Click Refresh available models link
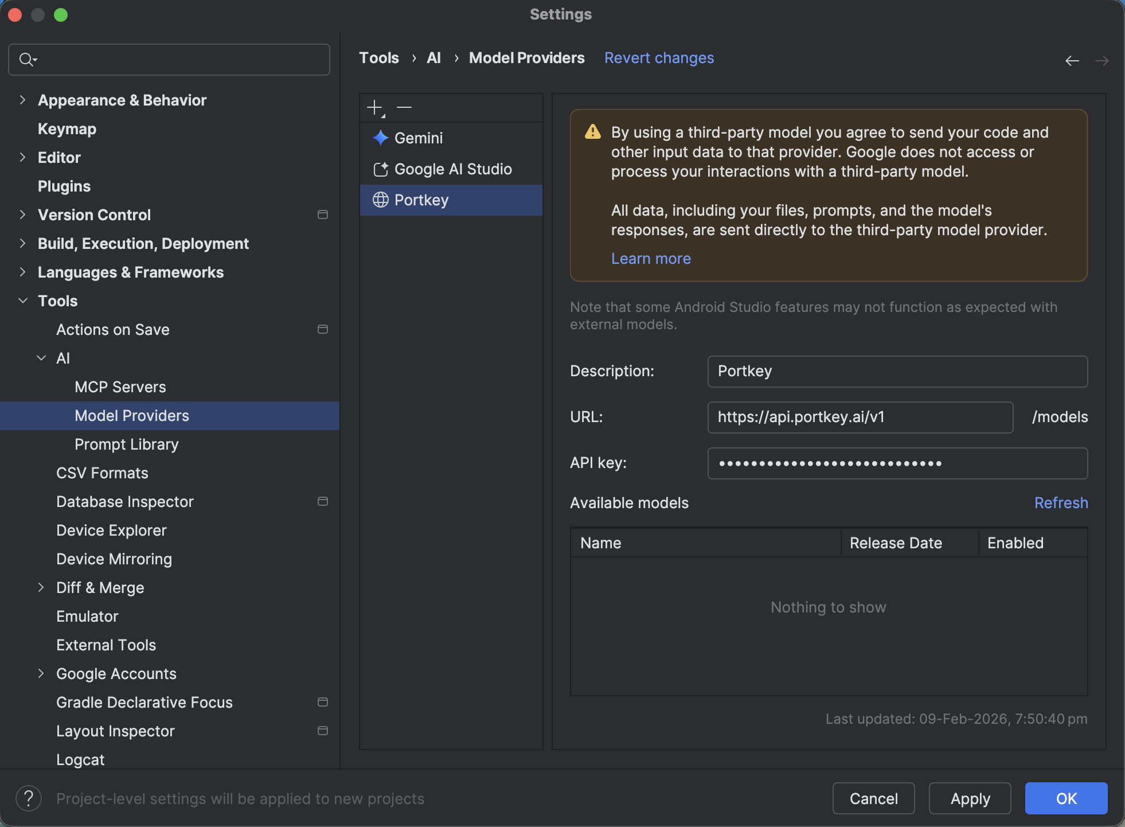 point(1060,502)
